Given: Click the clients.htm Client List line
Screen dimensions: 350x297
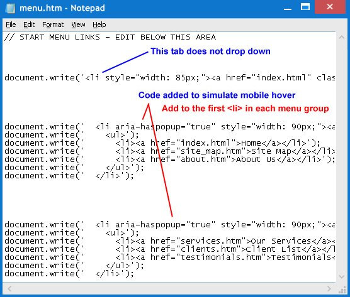Looking at the screenshot, I should click(169, 249).
